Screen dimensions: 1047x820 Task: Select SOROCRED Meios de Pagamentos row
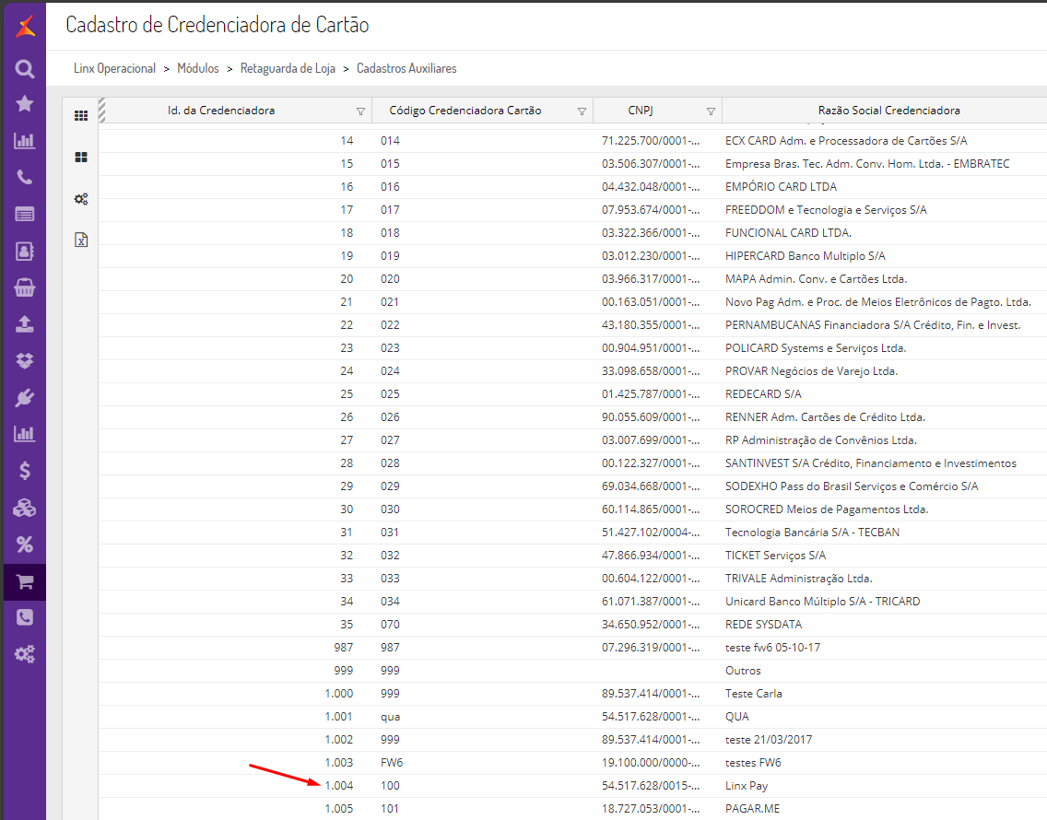(572, 509)
